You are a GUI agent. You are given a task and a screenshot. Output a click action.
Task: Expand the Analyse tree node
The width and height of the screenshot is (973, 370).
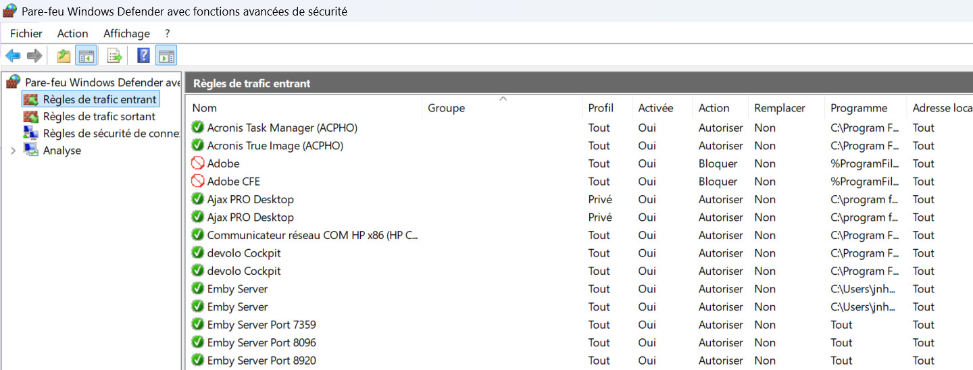coord(13,151)
